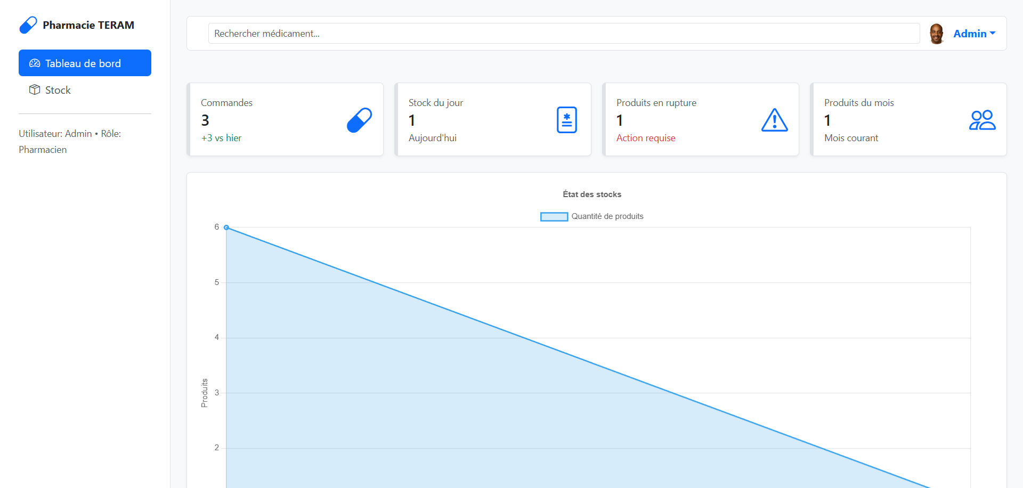The height and width of the screenshot is (488, 1023).
Task: Focus the Rechercher médicament search field
Action: click(x=564, y=34)
